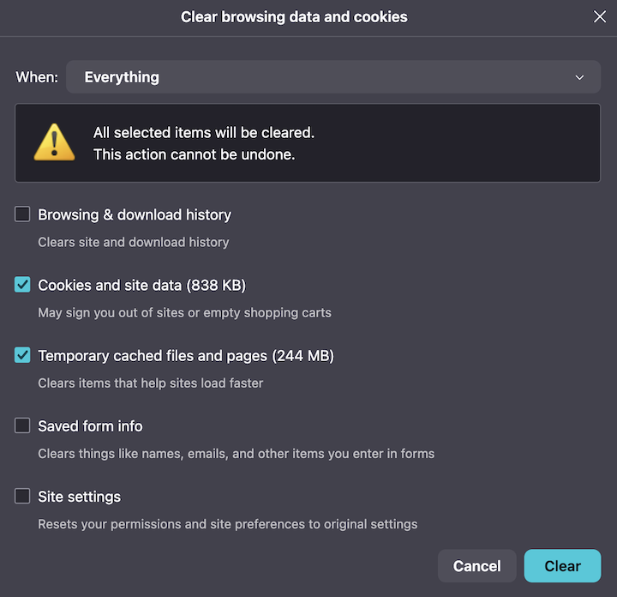Click the When: label
Screen dimensions: 617x597
pos(37,77)
